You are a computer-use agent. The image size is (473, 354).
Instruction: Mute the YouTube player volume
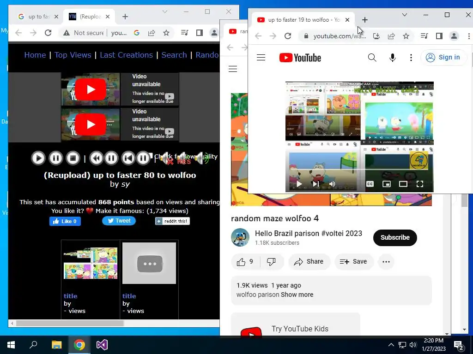332,184
